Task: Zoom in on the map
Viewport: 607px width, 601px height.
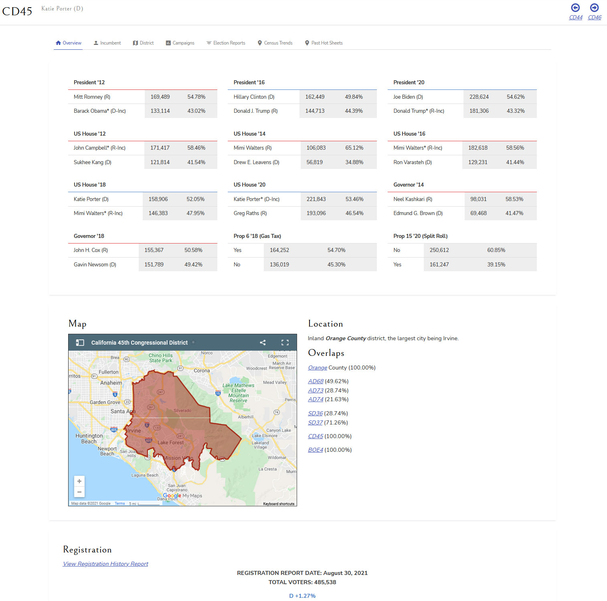Action: click(79, 481)
